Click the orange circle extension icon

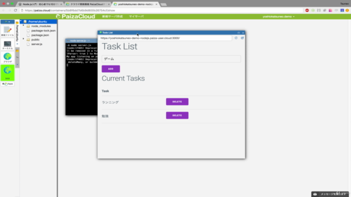(x=347, y=10)
